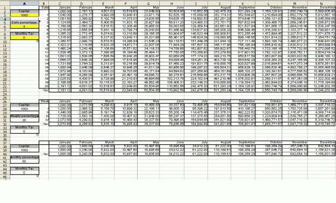
Task: Click the 'Capital:' label in row 27
Action: click(x=24, y=105)
